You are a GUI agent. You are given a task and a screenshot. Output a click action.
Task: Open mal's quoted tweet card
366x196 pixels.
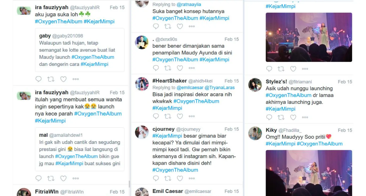pyautogui.click(x=80, y=149)
